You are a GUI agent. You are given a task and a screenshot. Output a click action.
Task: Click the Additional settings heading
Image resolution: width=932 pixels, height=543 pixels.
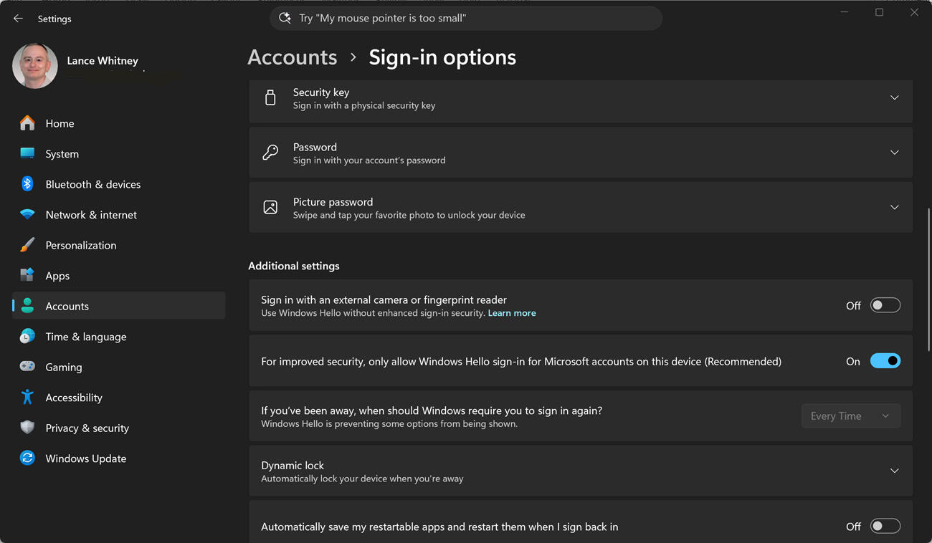(x=294, y=266)
